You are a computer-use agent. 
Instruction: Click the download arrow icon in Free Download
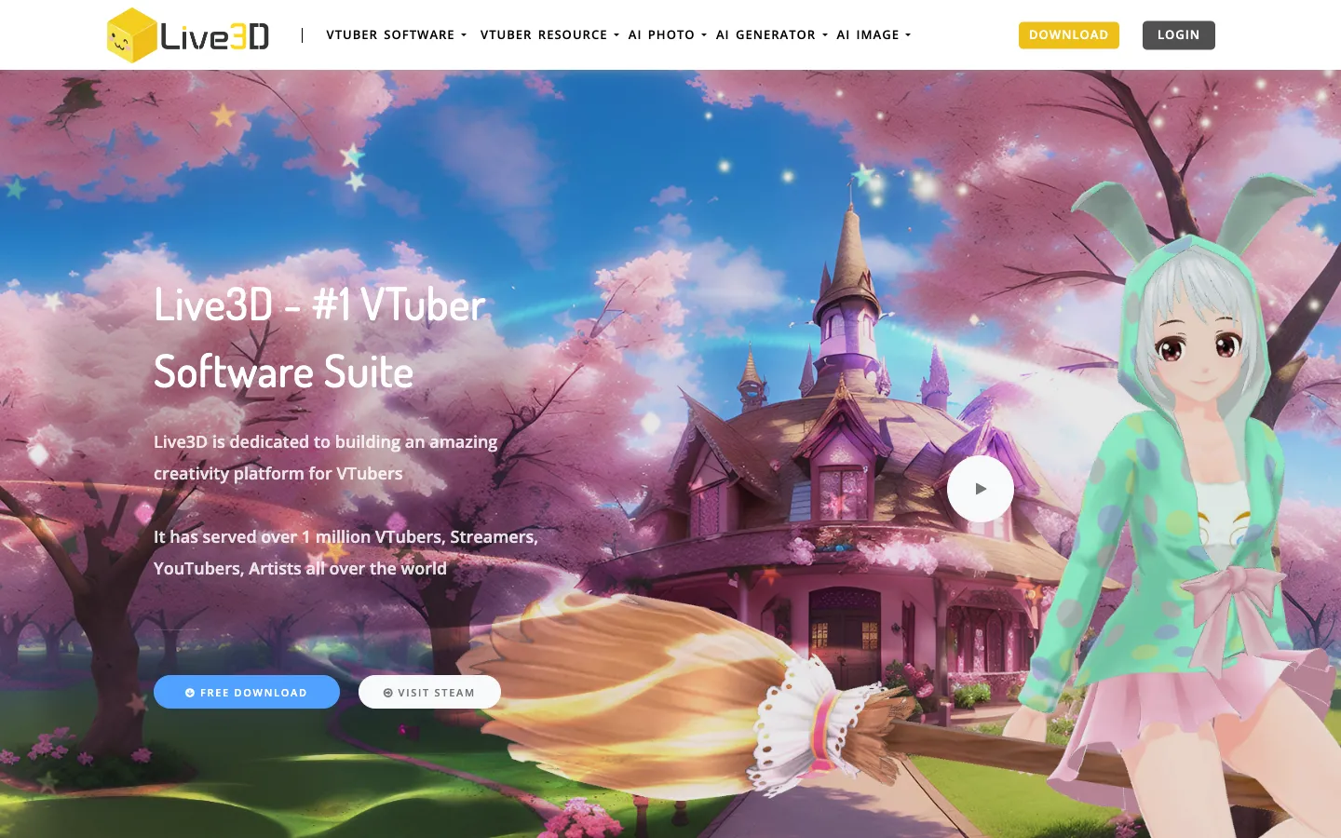pos(190,693)
